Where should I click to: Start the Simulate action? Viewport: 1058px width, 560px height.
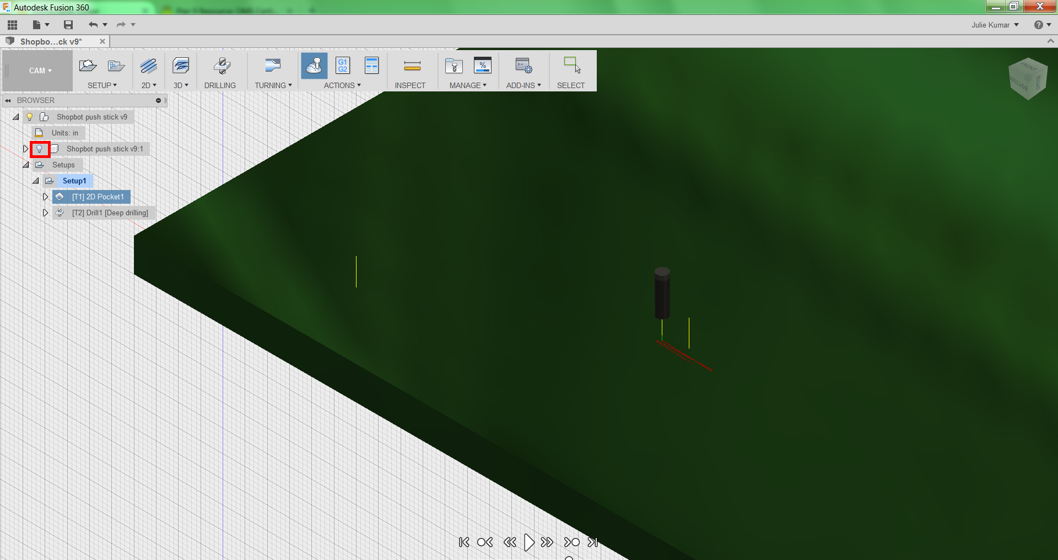pyautogui.click(x=314, y=66)
